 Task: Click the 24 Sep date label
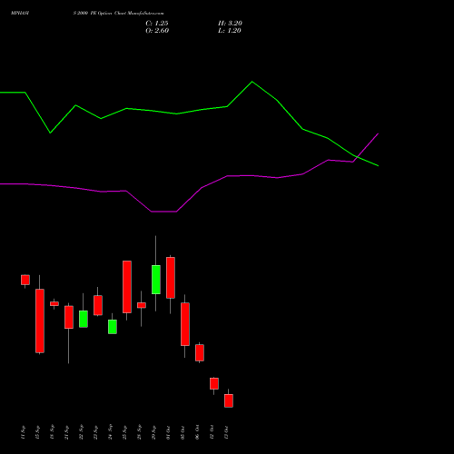110,432
